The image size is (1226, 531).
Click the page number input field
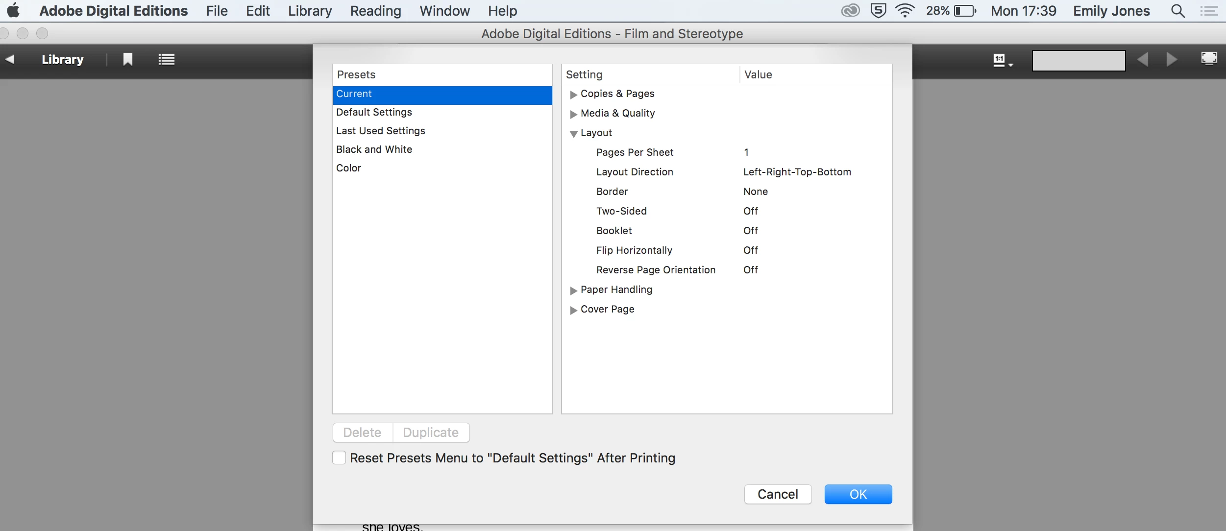(x=1078, y=60)
